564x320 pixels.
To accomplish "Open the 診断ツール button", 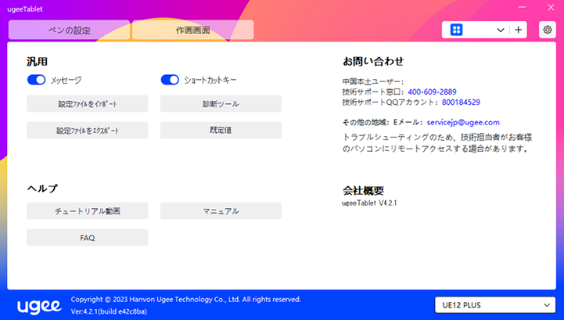I will click(221, 104).
